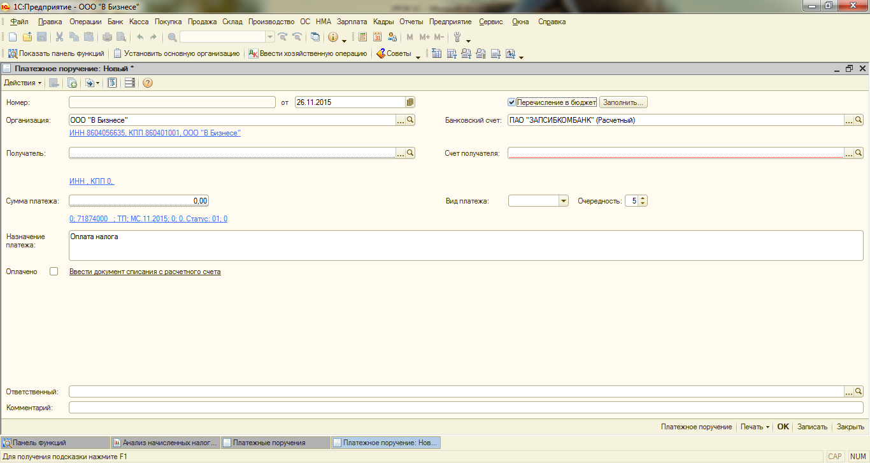Open budget details link 0; 71874000

click(x=148, y=219)
